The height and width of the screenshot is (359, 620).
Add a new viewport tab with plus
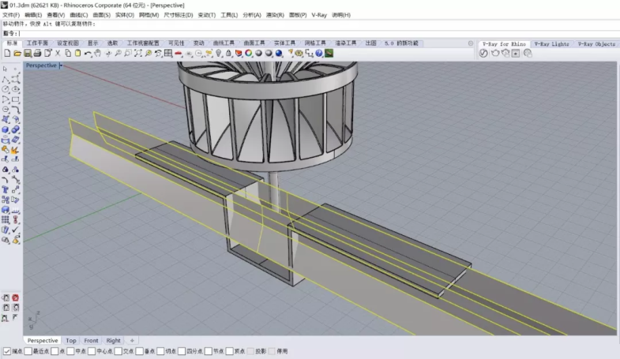pyautogui.click(x=132, y=341)
